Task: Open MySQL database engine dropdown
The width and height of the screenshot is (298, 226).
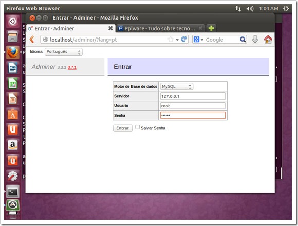Action: click(177, 87)
